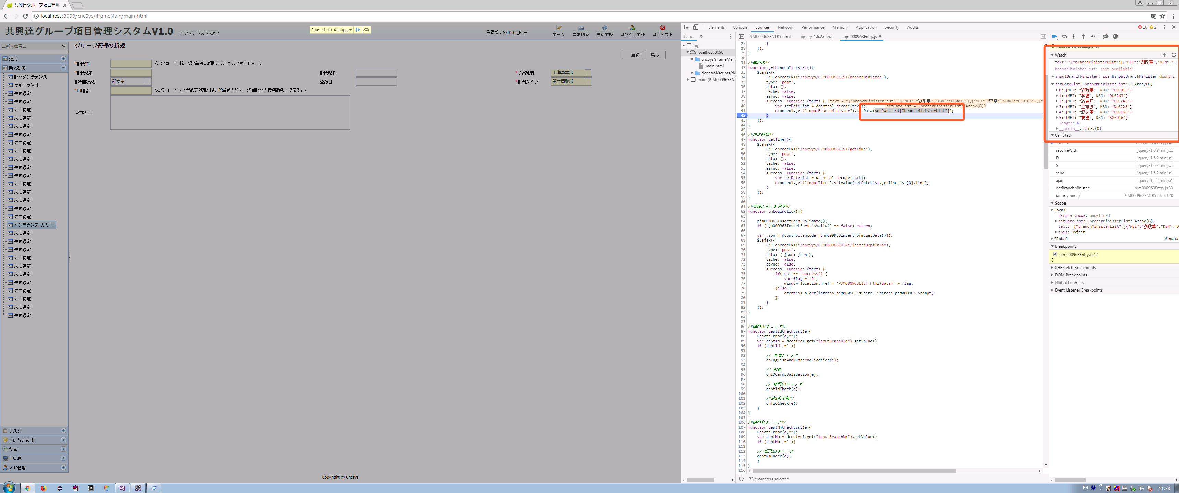The height and width of the screenshot is (493, 1179).
Task: Open the PJM000963ENTRY.html file tab
Action: point(769,37)
